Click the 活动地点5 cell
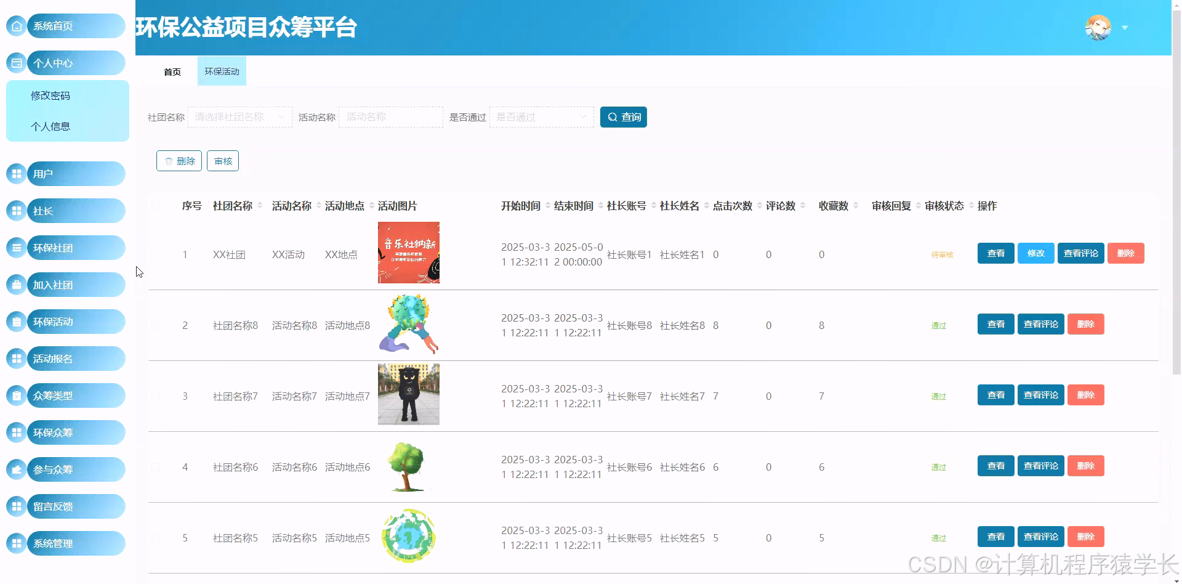The width and height of the screenshot is (1182, 584). (x=347, y=538)
